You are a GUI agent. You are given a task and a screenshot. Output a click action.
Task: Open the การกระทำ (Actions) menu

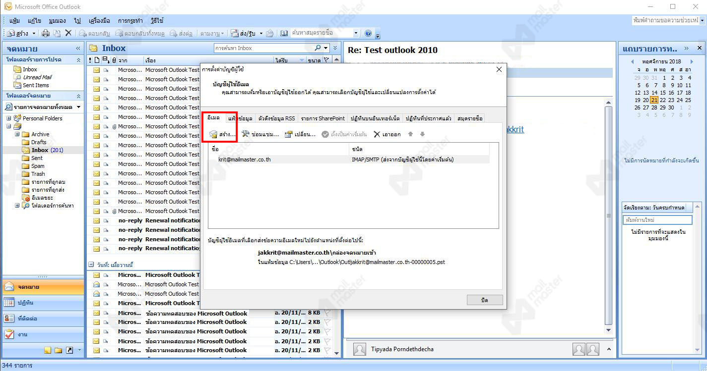click(x=130, y=21)
